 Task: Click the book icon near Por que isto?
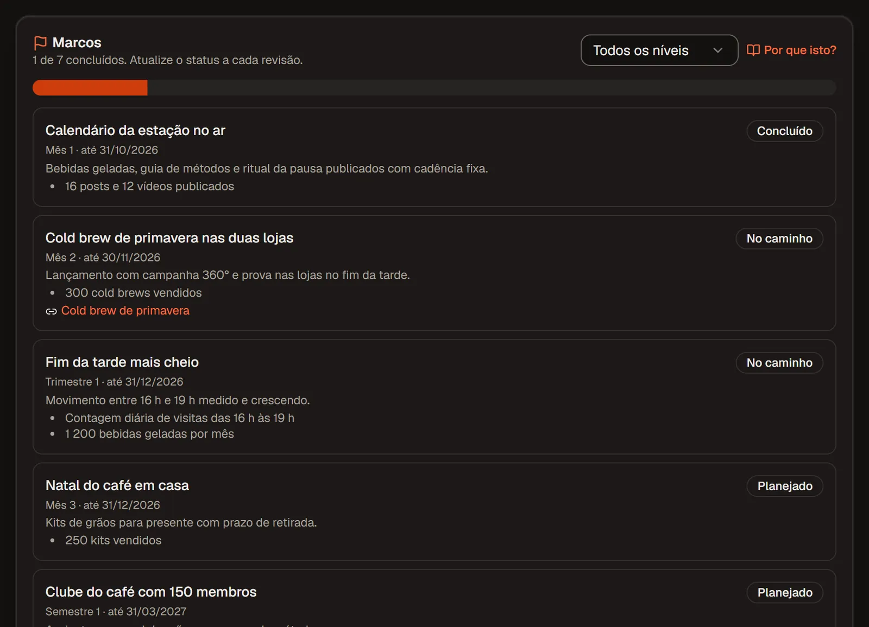(753, 50)
